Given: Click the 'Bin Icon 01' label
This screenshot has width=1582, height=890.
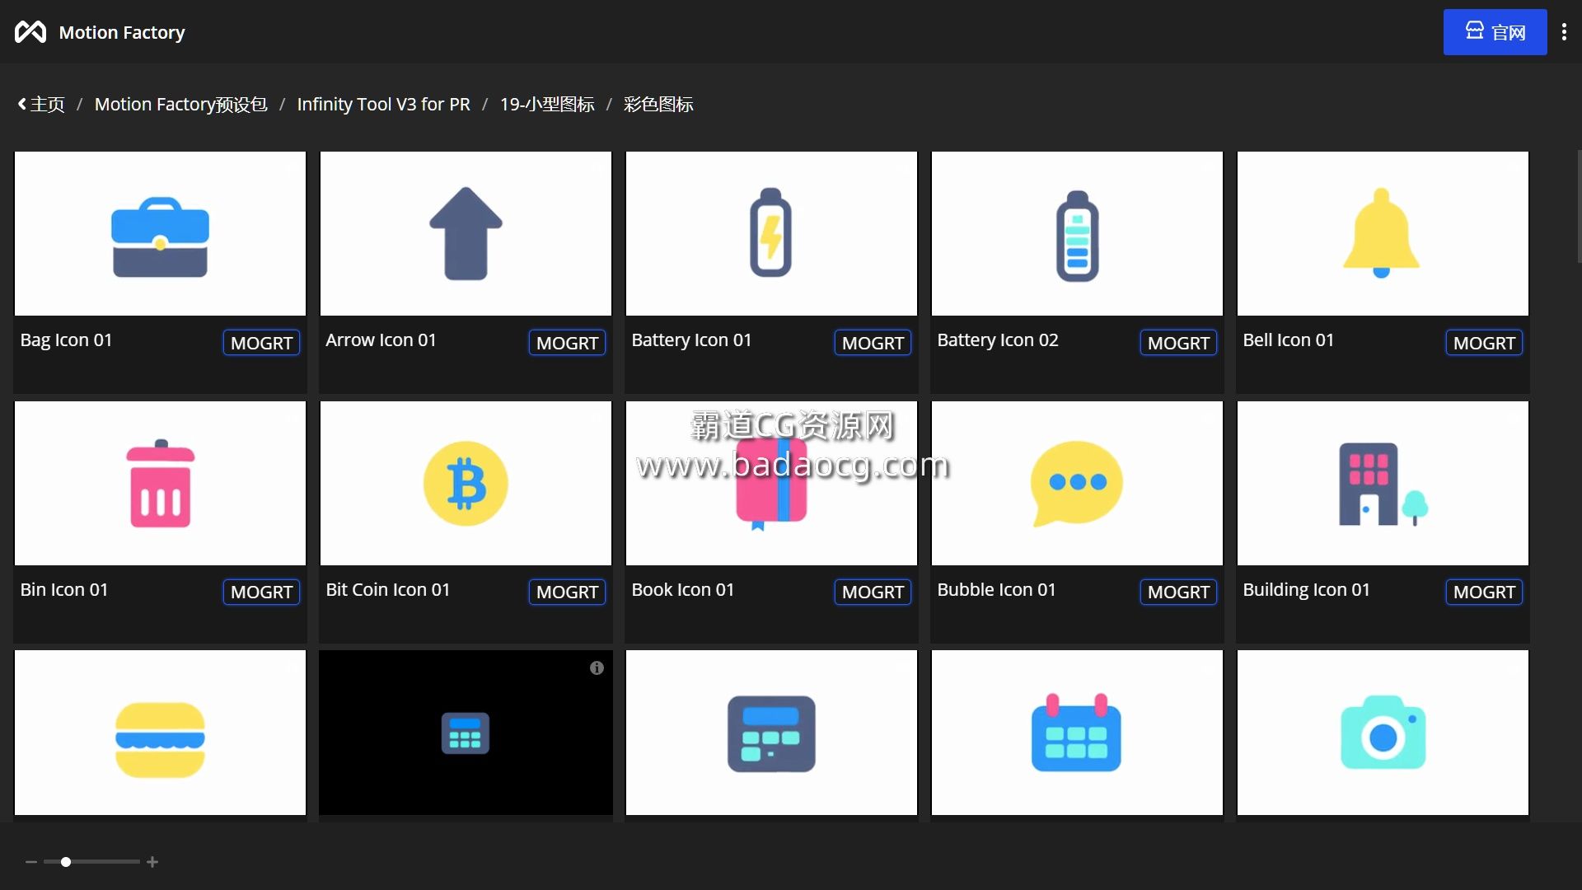Looking at the screenshot, I should click(64, 590).
